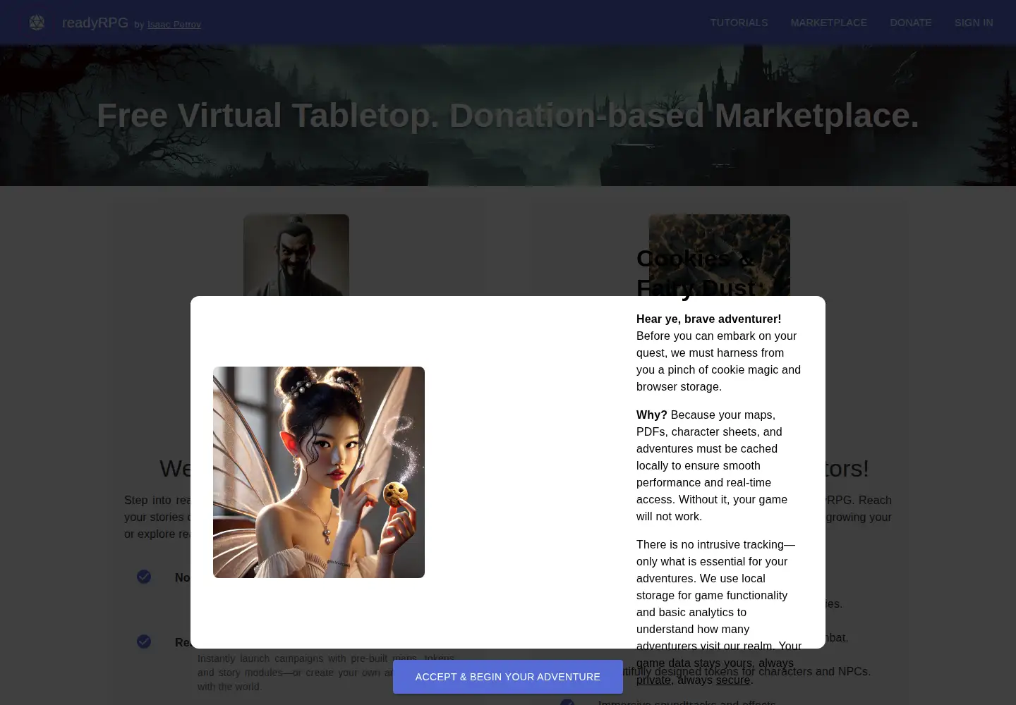This screenshot has width=1016, height=705.
Task: Open the readyRPG home title link
Action: 95,23
